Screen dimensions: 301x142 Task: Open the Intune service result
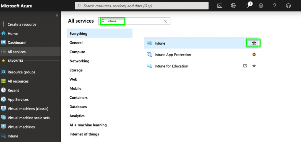(160, 43)
